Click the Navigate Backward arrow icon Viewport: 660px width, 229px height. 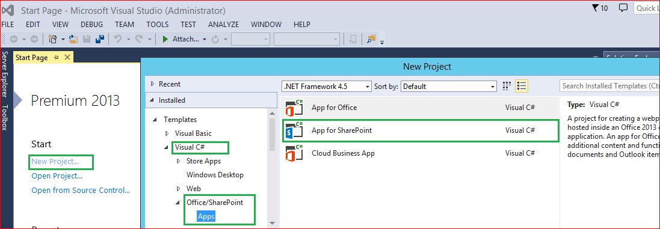pyautogui.click(x=13, y=39)
